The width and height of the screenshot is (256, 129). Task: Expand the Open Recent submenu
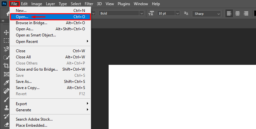pos(50,42)
